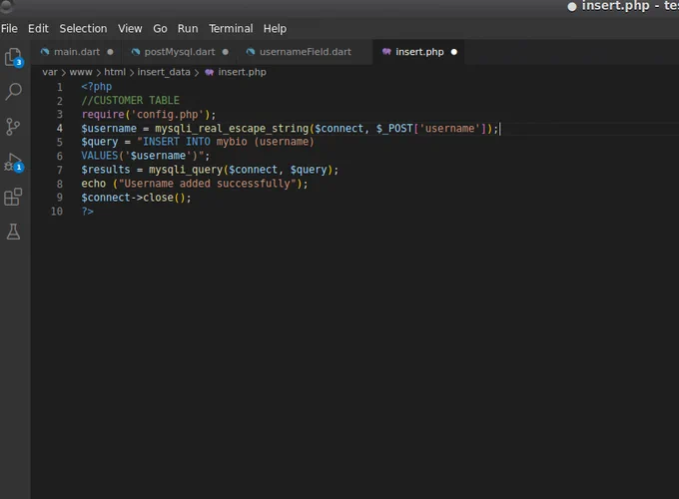Click 'INSERT INTO' in the query string

(x=177, y=142)
